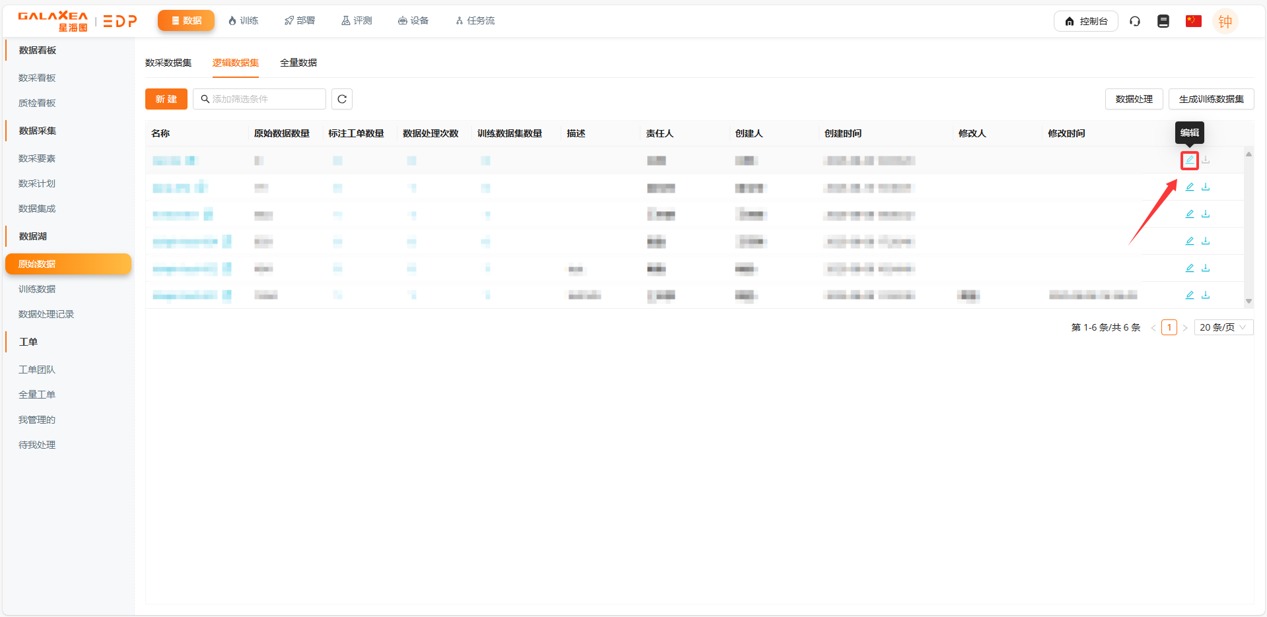This screenshot has height=617, width=1267.
Task: Open the documentation book icon in header
Action: [x=1163, y=21]
